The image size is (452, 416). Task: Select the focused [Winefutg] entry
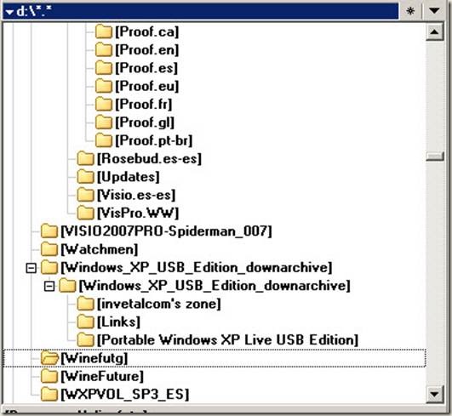tap(94, 358)
